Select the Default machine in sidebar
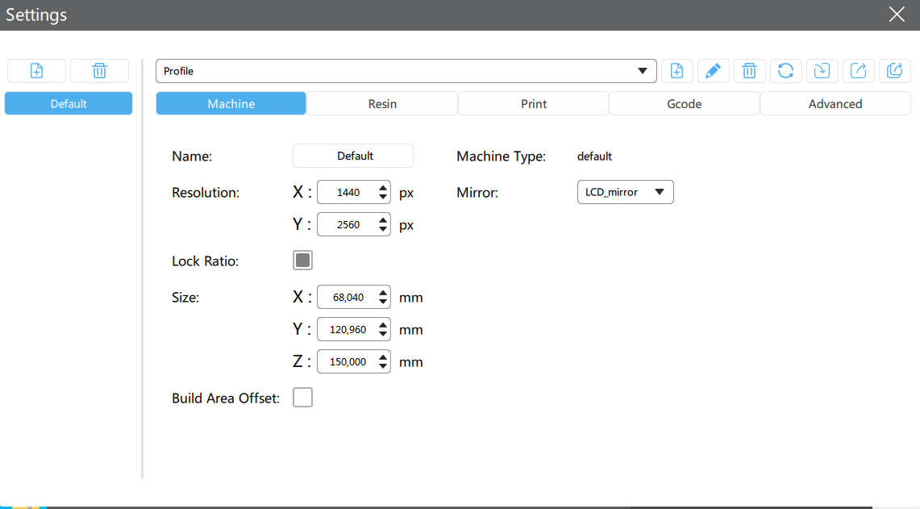920x509 pixels. click(x=69, y=103)
